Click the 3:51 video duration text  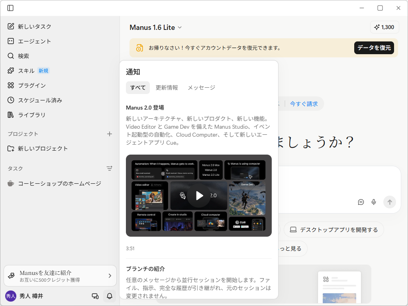pos(130,249)
